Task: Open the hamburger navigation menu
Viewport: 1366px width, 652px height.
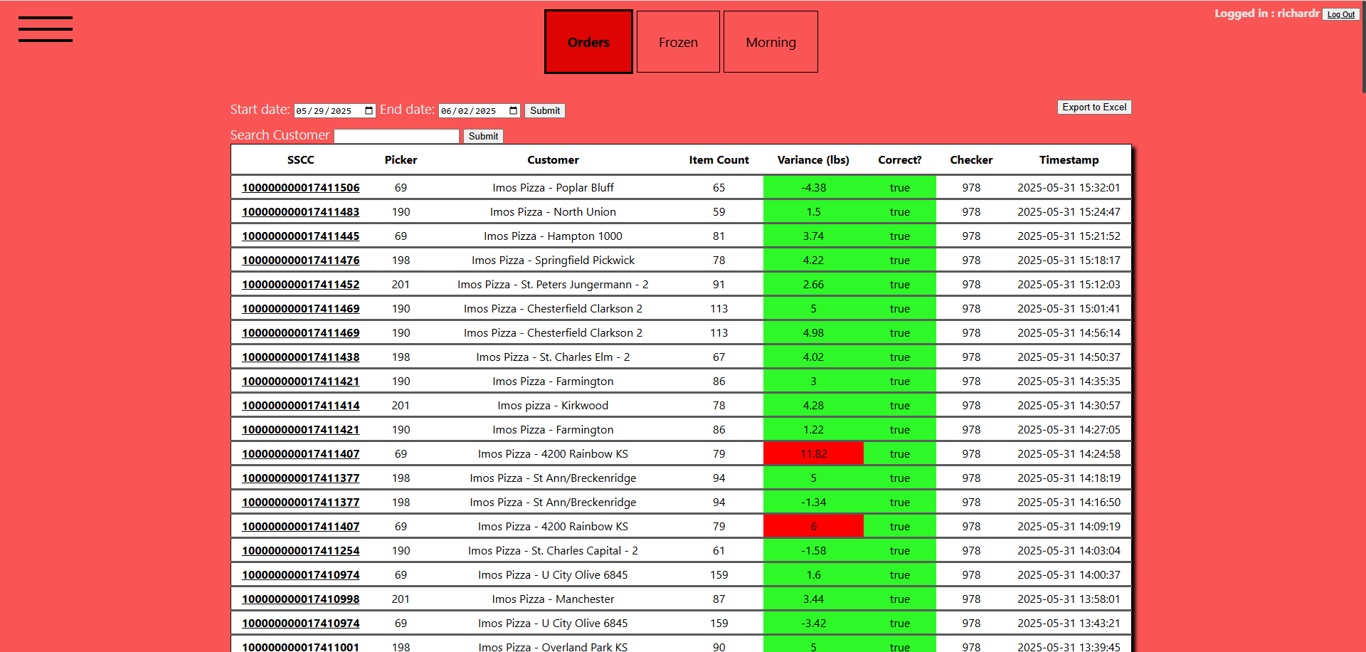Action: click(x=46, y=29)
